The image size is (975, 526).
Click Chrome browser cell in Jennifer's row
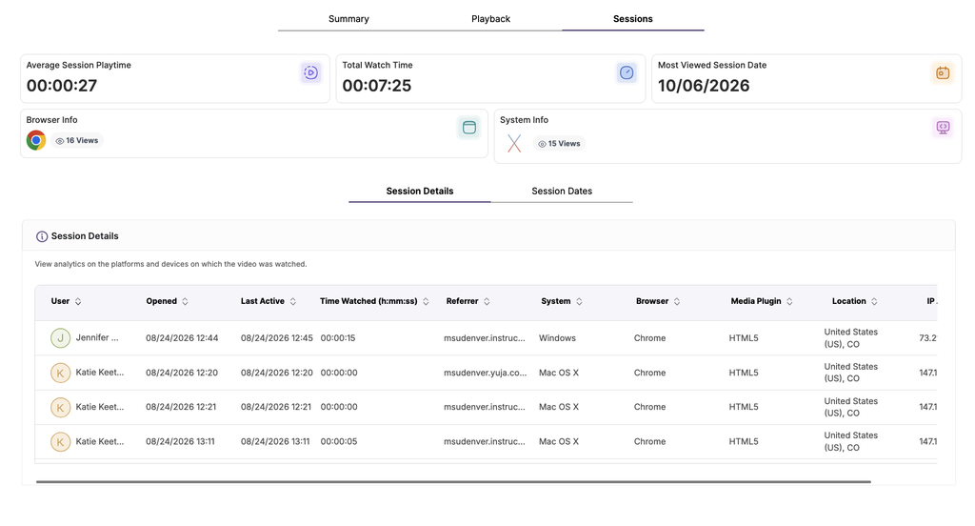(x=649, y=338)
